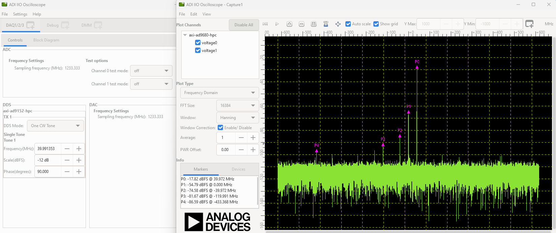Increase Phase(degrees) with plus button
Viewport: 556px width, 233px height.
pyautogui.click(x=79, y=172)
